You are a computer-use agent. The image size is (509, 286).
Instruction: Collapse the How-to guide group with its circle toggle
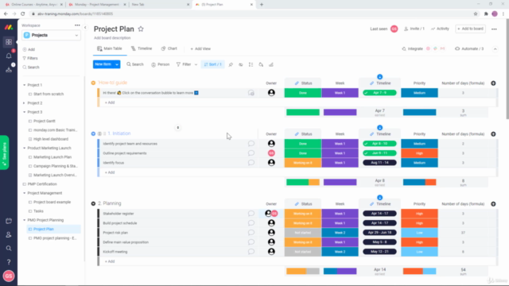(x=93, y=83)
